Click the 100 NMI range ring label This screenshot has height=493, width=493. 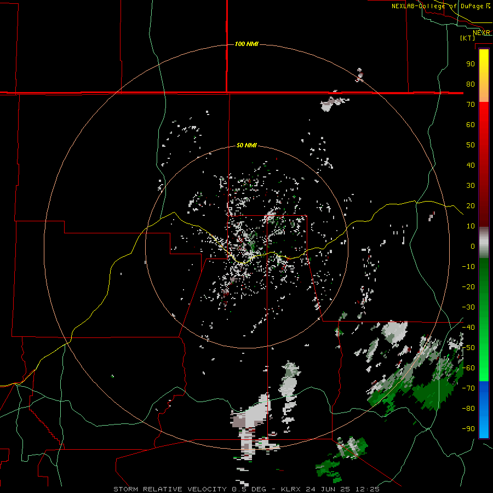pyautogui.click(x=246, y=44)
